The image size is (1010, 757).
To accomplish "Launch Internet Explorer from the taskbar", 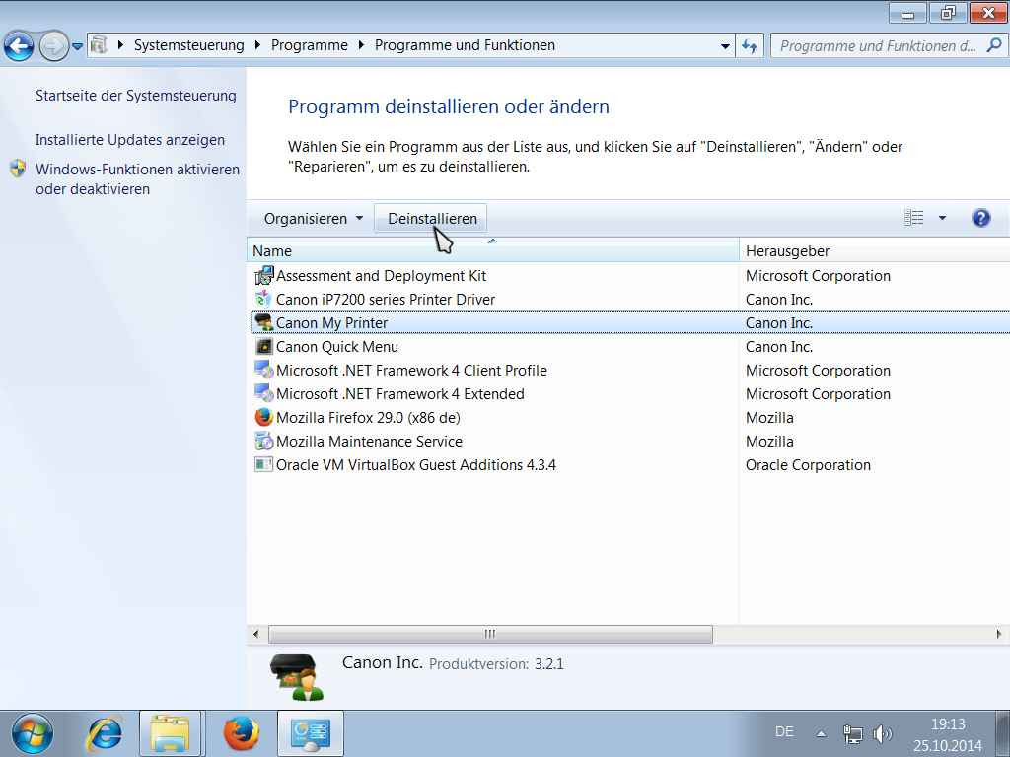I will coord(105,733).
